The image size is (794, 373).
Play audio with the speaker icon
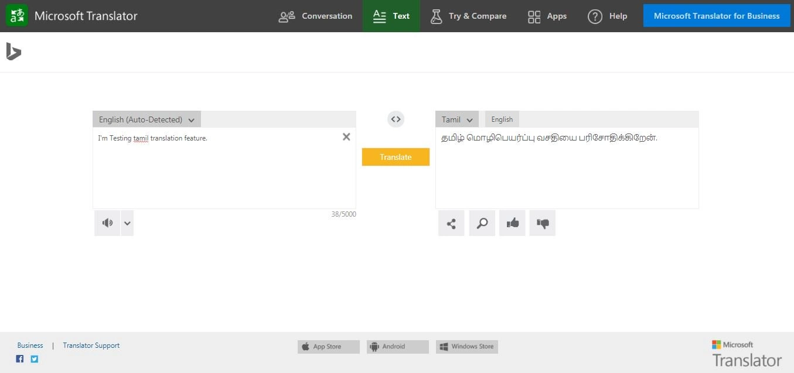[107, 223]
